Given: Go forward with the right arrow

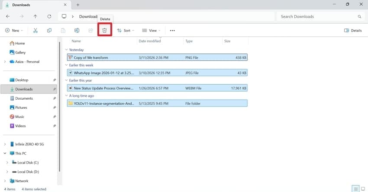Looking at the screenshot, I should pyautogui.click(x=22, y=16).
